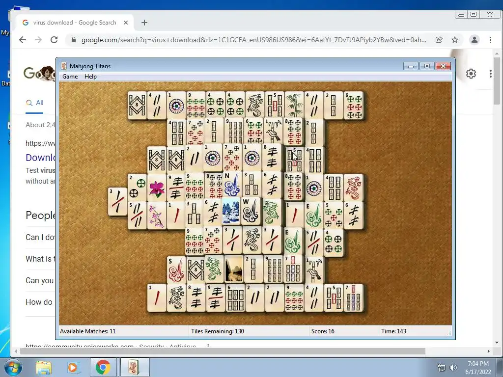Pick the magenta orchid flower tile
The image size is (503, 377).
[157, 188]
